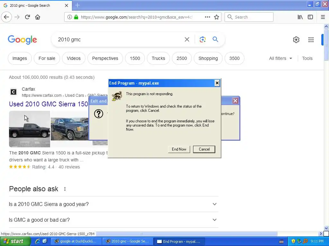Viewport: 329px width, 246px height.
Task: Bookmark this page with the star
Action: click(217, 17)
